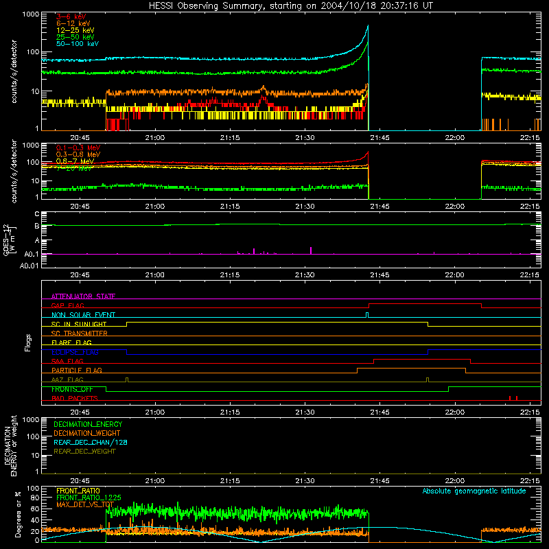Click the GOES-12 axis label
This screenshot has width=549, height=549.
coord(10,240)
